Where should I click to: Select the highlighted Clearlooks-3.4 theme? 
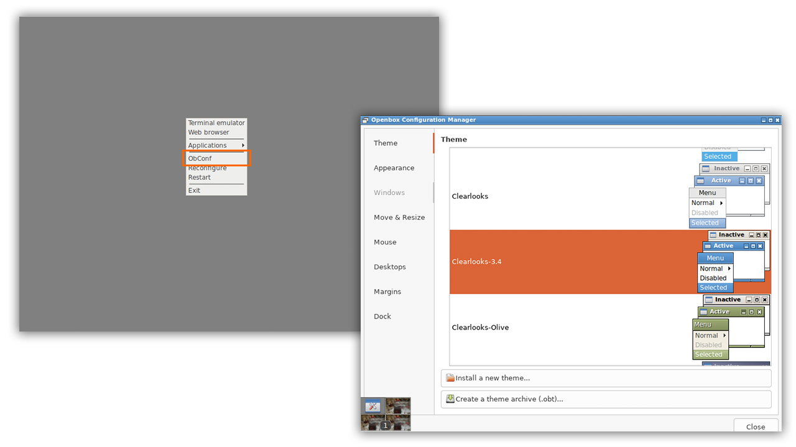610,262
